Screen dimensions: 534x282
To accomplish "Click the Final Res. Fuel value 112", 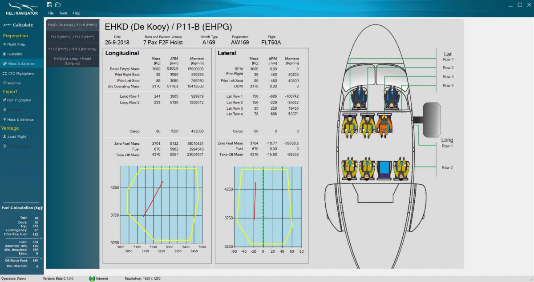I will pos(36,234).
